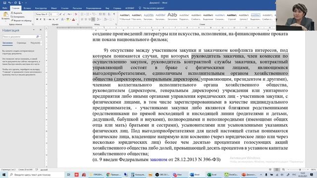The width and height of the screenshot is (317, 178).
Task: Toggle paragraph marks display (¶)
Action: (114, 14)
